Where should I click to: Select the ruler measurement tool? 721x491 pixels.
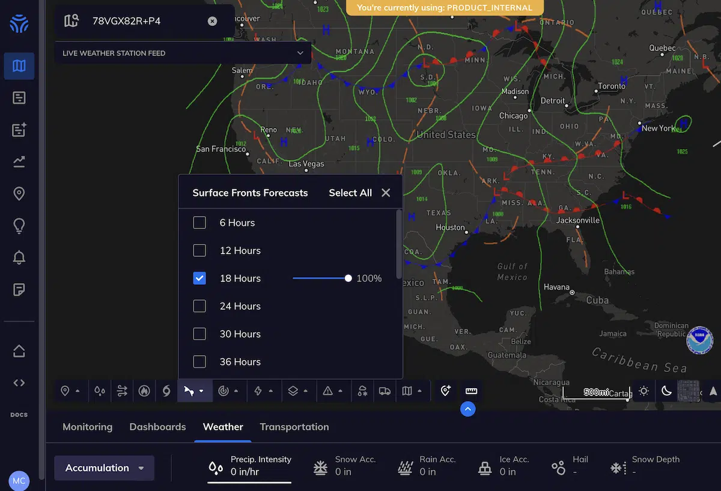pos(471,391)
